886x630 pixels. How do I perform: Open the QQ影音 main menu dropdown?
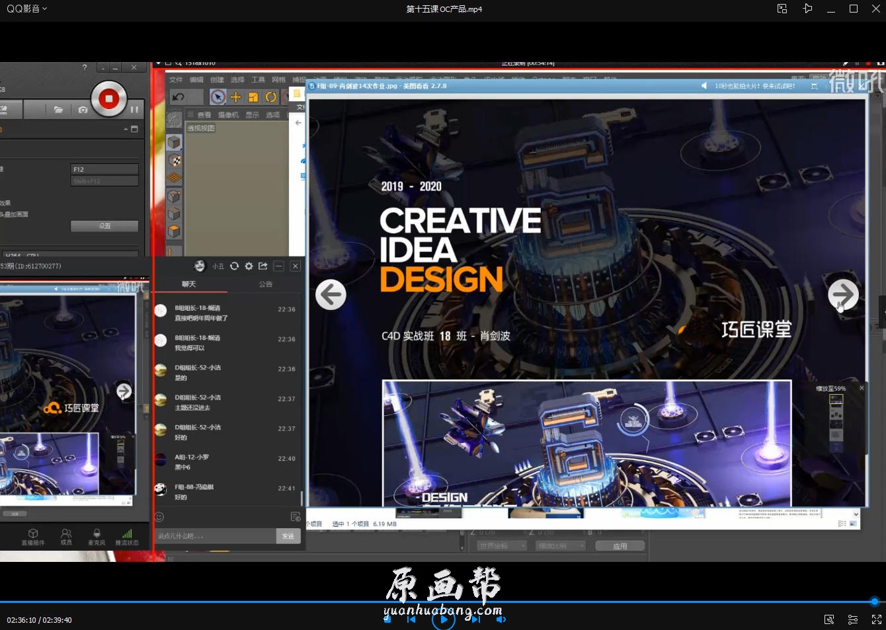click(27, 9)
